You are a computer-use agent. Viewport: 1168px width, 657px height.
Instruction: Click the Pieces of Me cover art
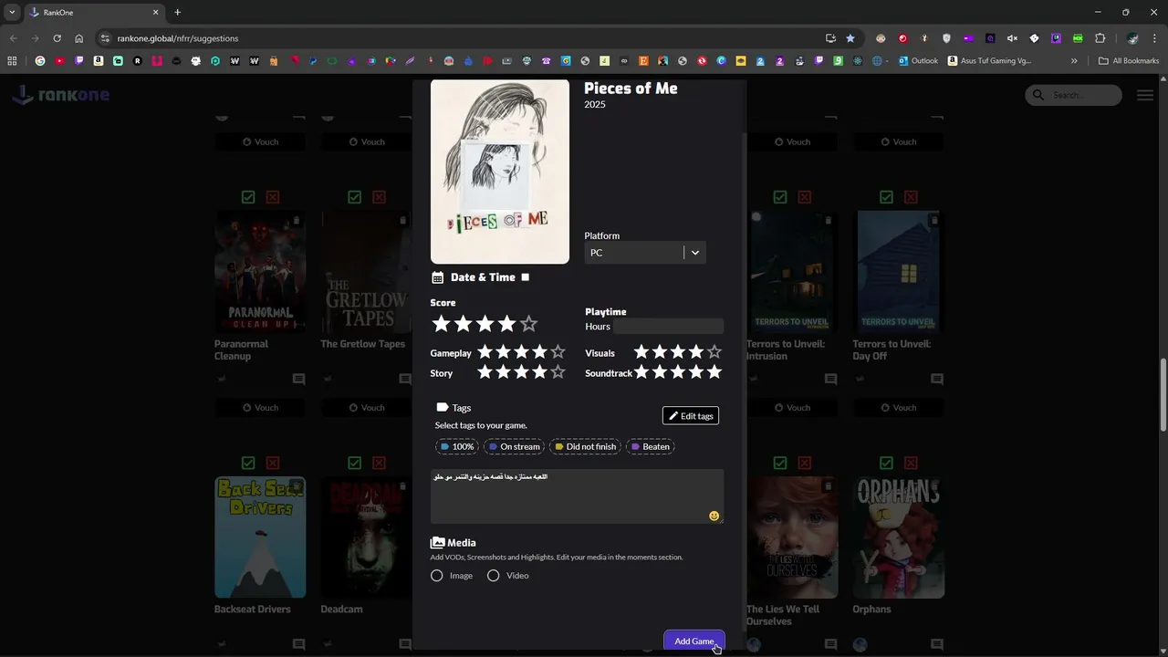pyautogui.click(x=500, y=172)
